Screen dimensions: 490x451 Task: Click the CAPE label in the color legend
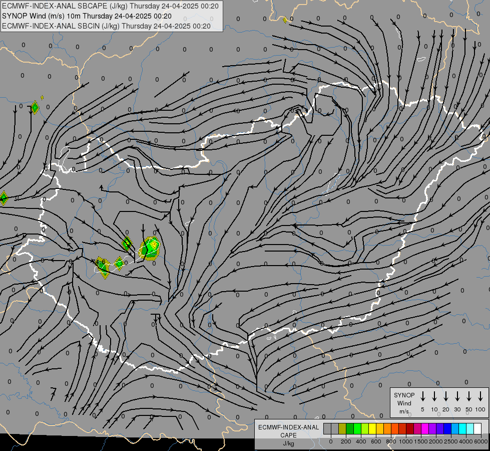(288, 435)
